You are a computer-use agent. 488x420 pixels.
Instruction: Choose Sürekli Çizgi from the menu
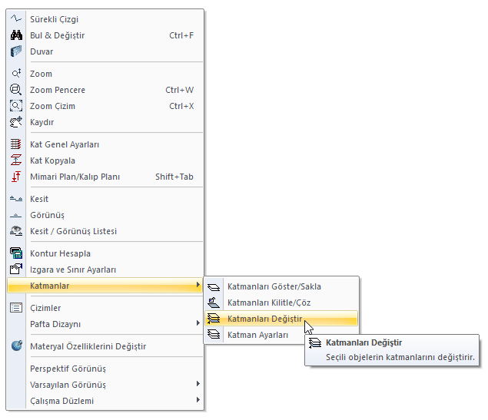(54, 19)
